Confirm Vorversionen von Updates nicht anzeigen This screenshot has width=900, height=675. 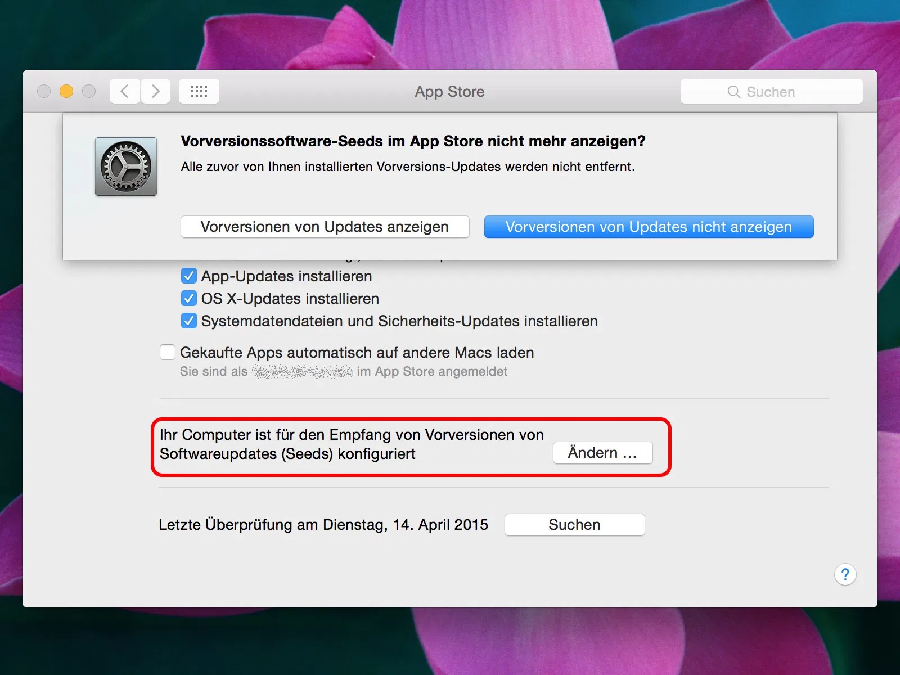[x=649, y=227]
